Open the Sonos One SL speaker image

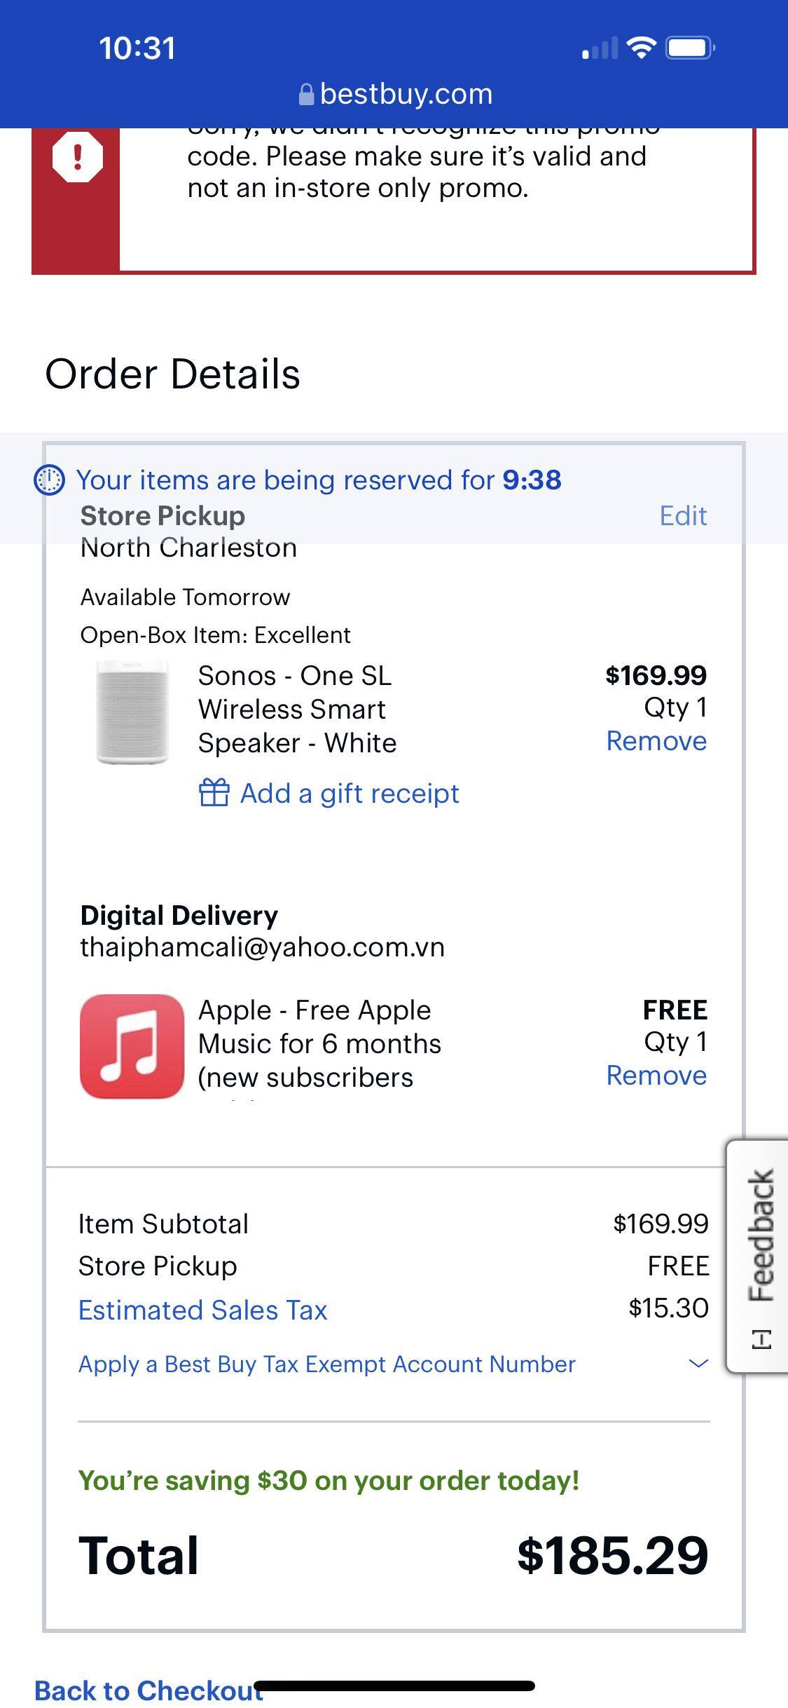133,712
